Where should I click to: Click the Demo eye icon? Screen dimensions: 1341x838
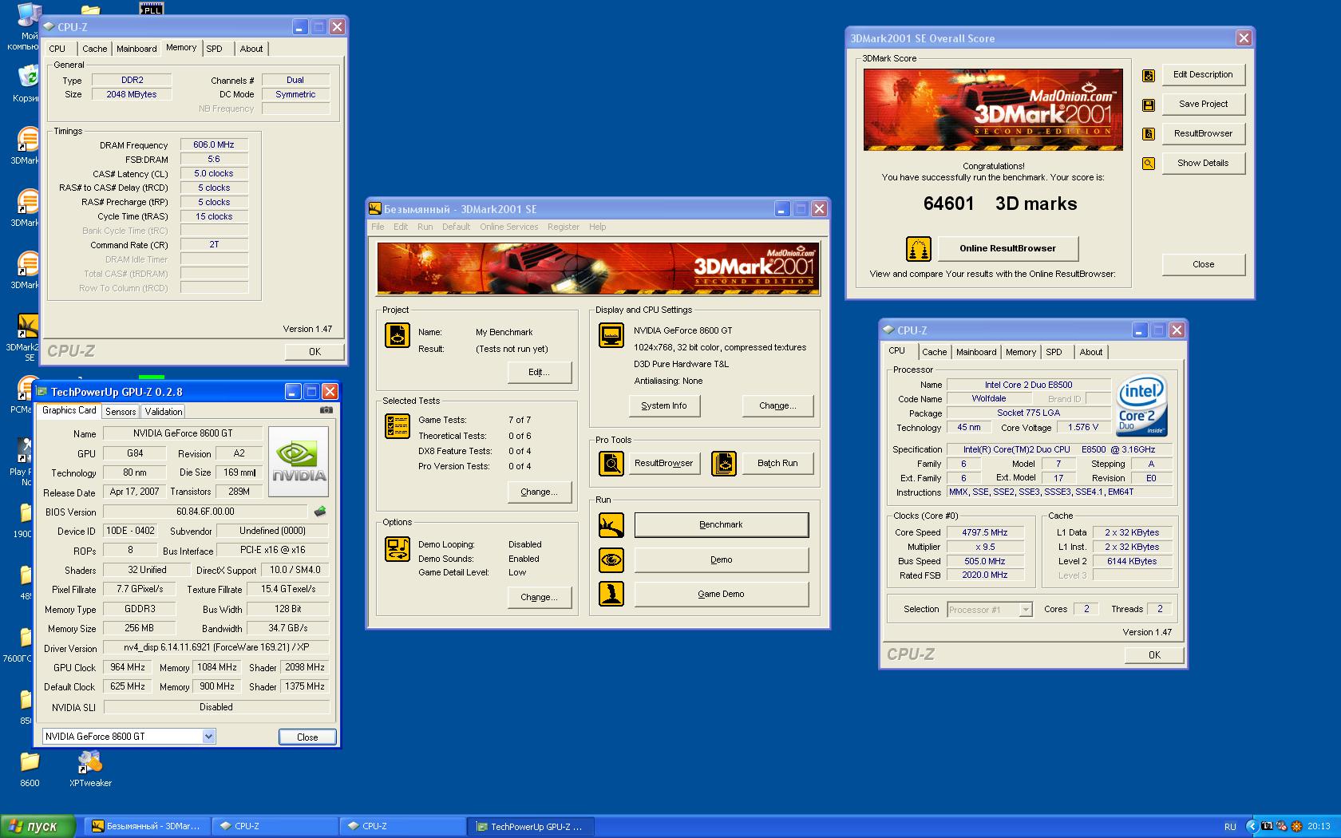(611, 560)
